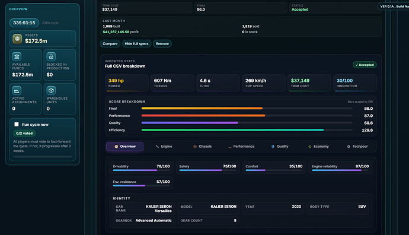Screen dimensions: 409x235
Task: Open the Economy tab
Action: pyautogui.click(x=318, y=147)
